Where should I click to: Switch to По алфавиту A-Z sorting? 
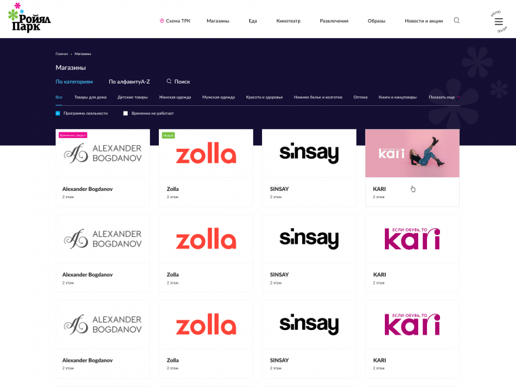(x=129, y=81)
